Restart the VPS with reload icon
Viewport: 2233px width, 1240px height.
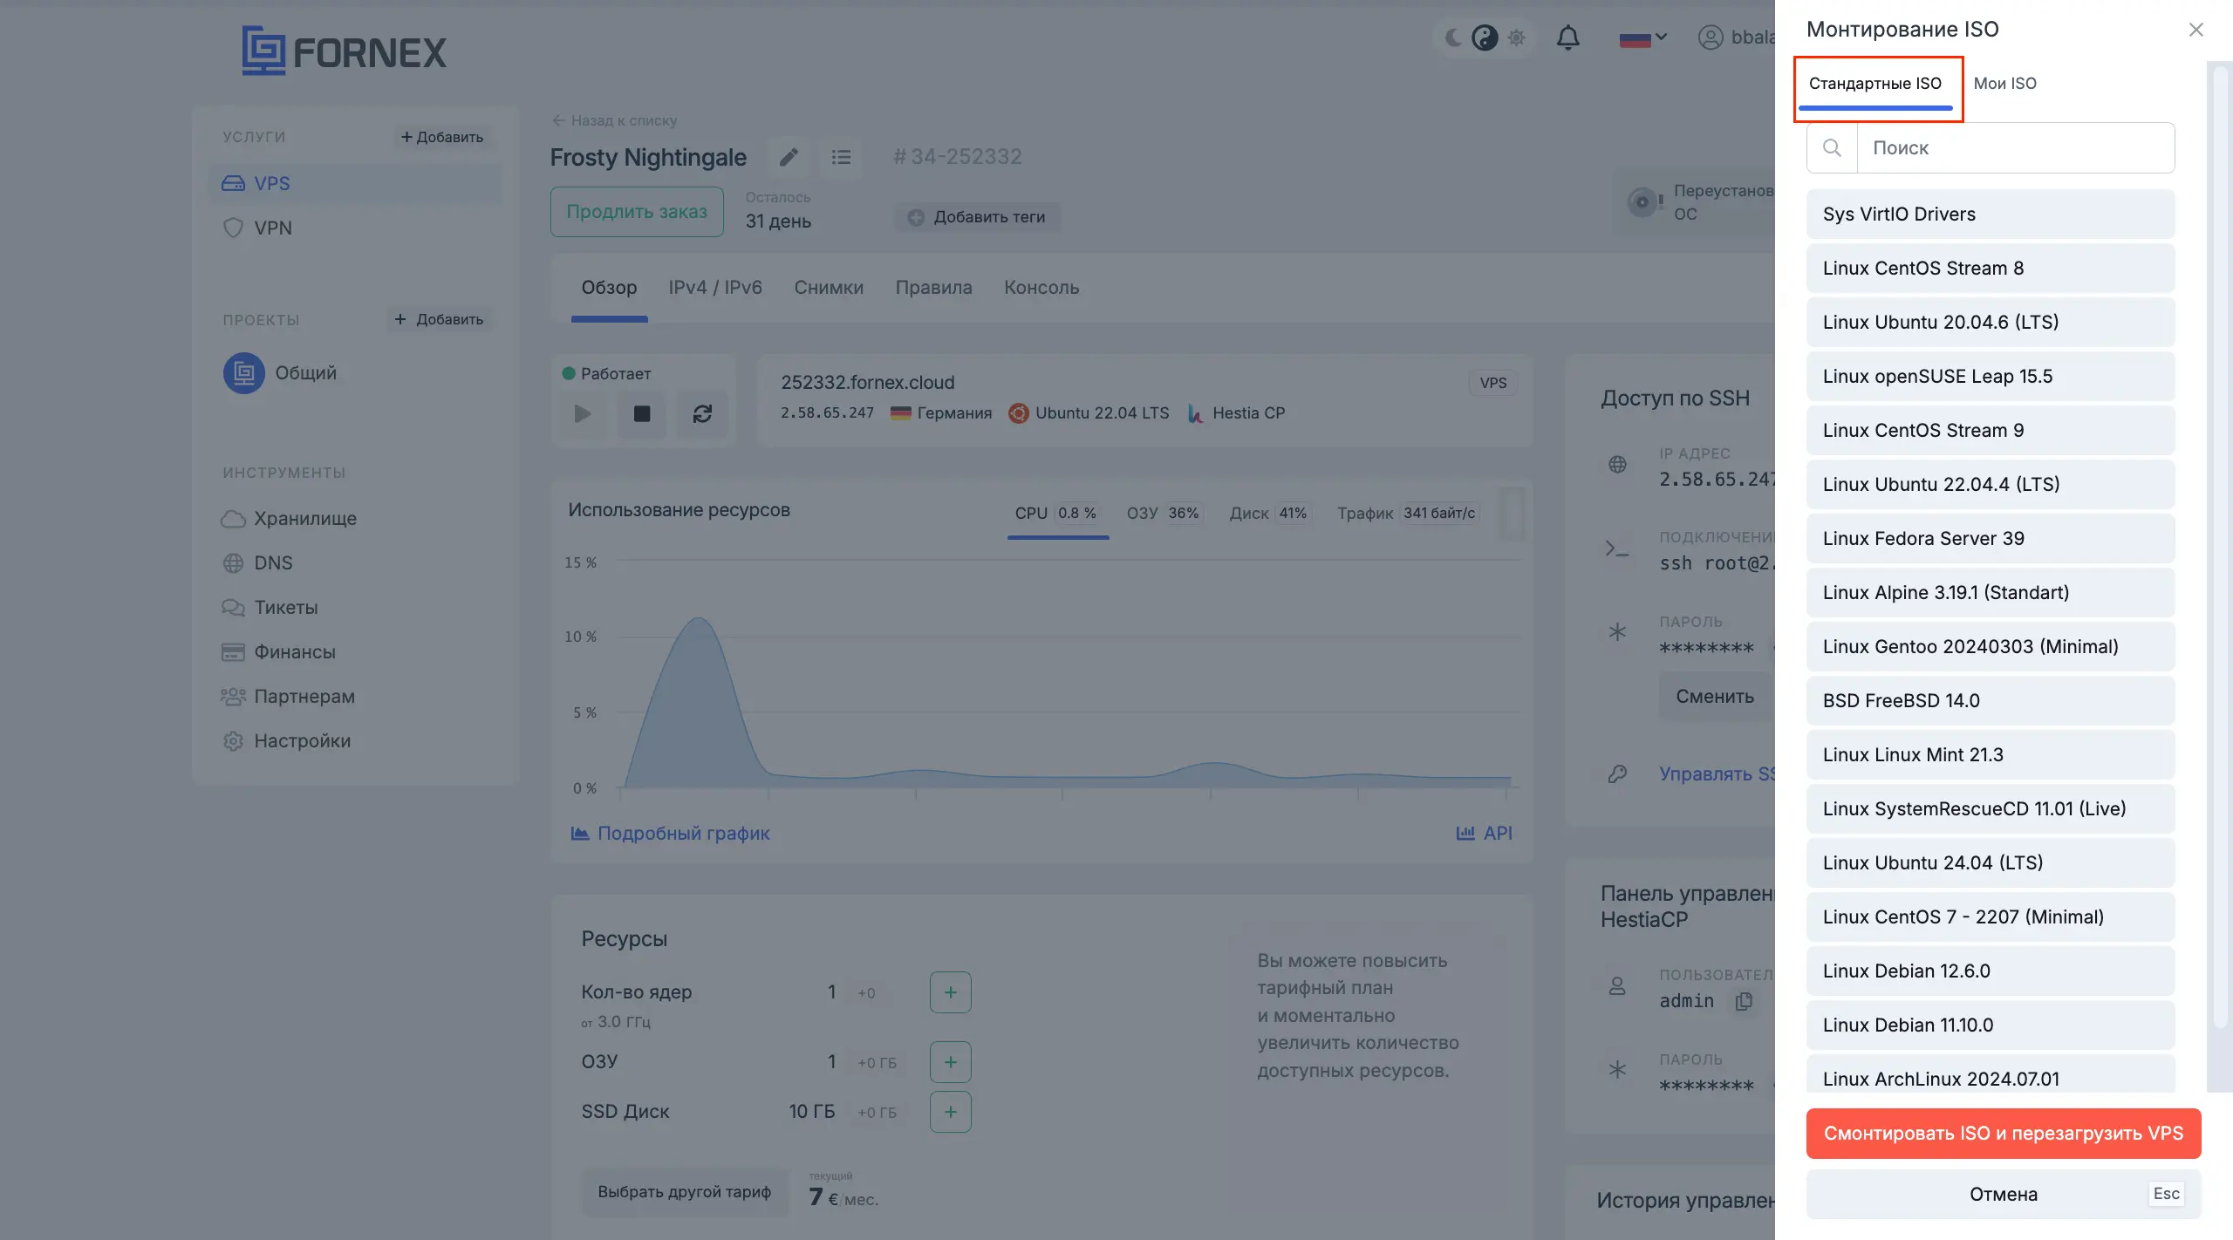coord(702,413)
